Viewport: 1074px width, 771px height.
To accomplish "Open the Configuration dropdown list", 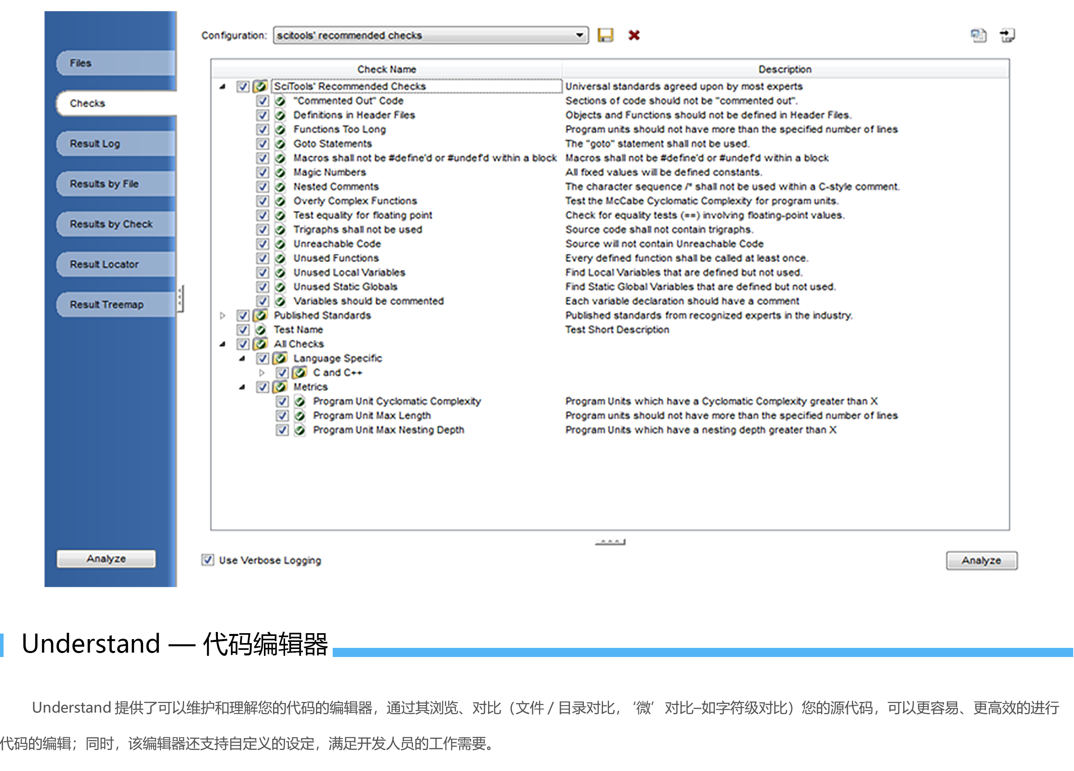I will 579,35.
